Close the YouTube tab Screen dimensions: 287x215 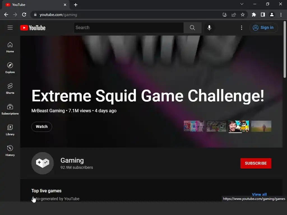65,5
